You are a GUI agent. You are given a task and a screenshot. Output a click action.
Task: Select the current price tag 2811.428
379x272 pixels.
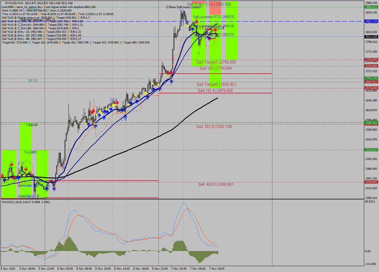tap(371, 37)
